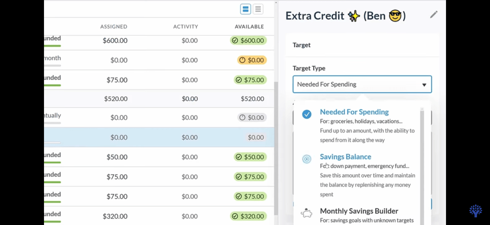Viewport: 490px width, 225px height.
Task: Click the green $600.00 available pill
Action: [248, 41]
